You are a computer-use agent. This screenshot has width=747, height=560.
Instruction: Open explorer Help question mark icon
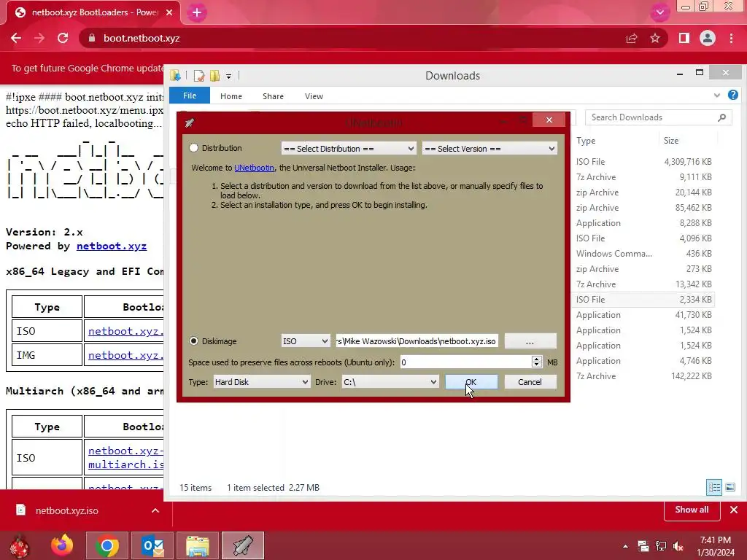[732, 96]
